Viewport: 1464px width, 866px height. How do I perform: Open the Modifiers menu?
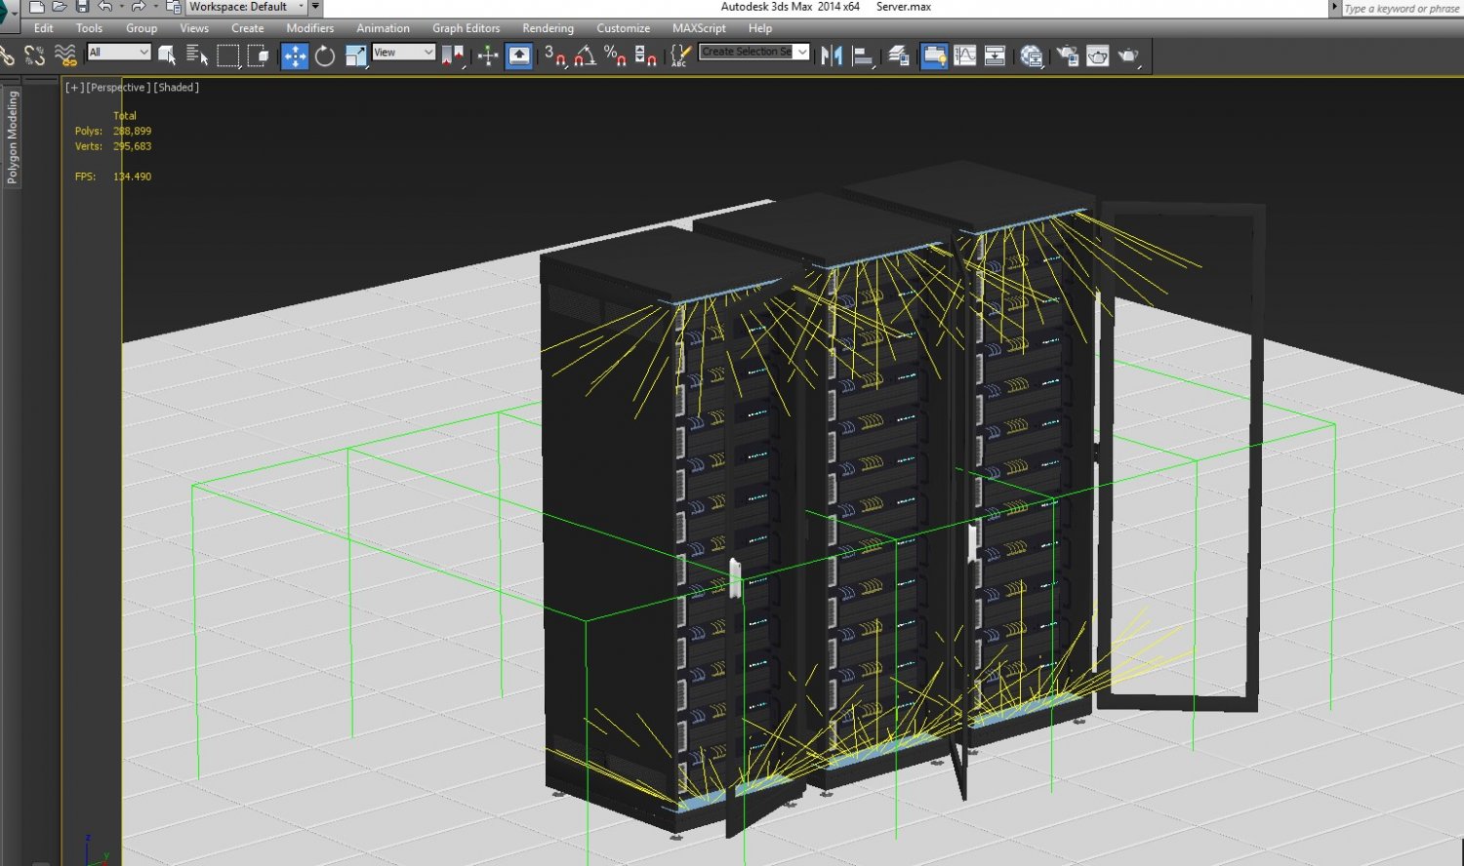[310, 28]
